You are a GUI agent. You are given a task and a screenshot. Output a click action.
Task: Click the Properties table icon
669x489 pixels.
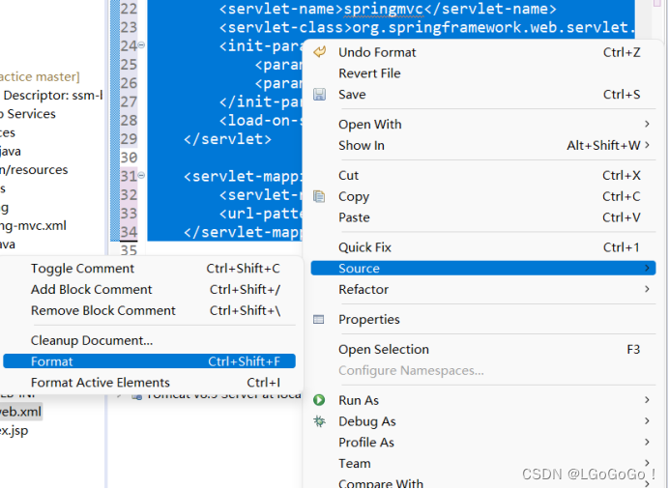coord(319,319)
